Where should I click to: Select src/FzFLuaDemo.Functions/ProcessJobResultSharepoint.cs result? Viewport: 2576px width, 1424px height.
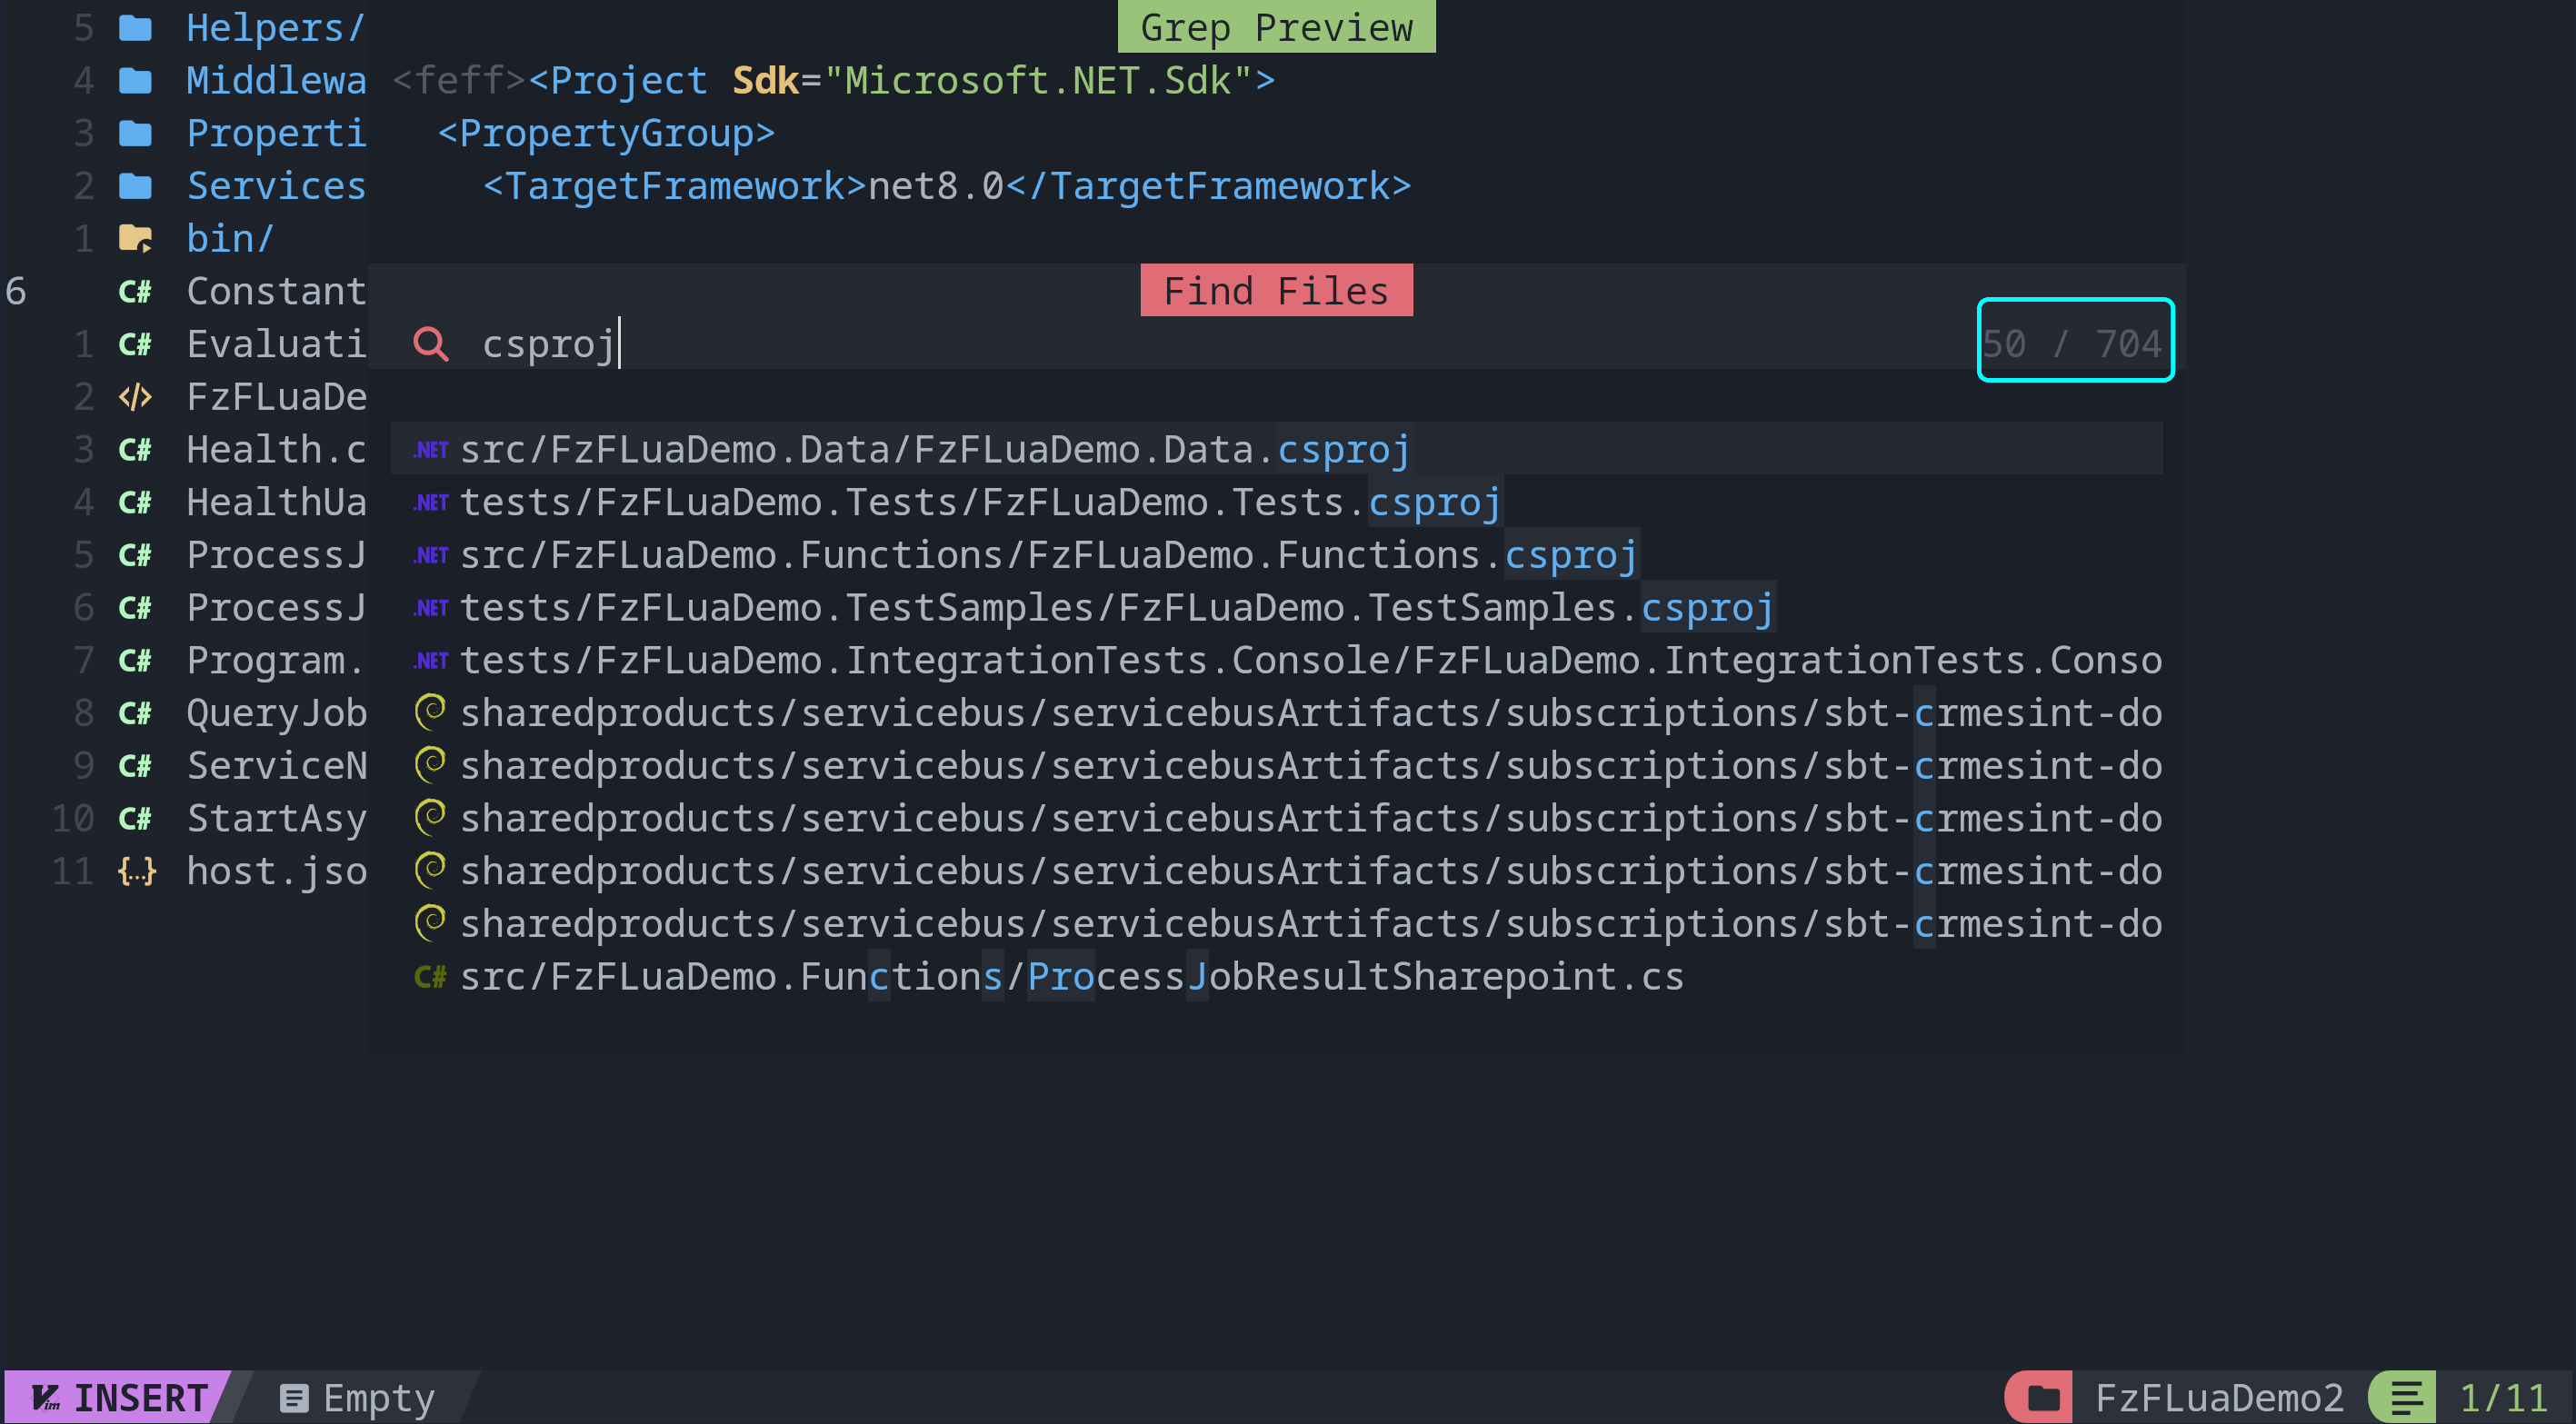[1276, 977]
